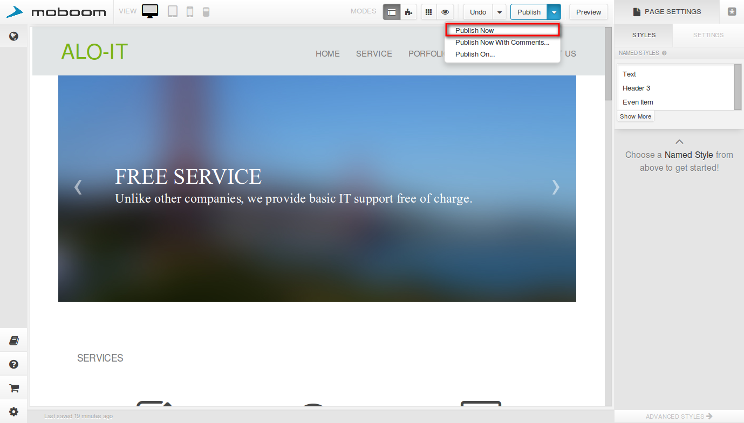Screen dimensions: 744x423
Task: Choose Publish Now from the menu
Action: pos(502,30)
